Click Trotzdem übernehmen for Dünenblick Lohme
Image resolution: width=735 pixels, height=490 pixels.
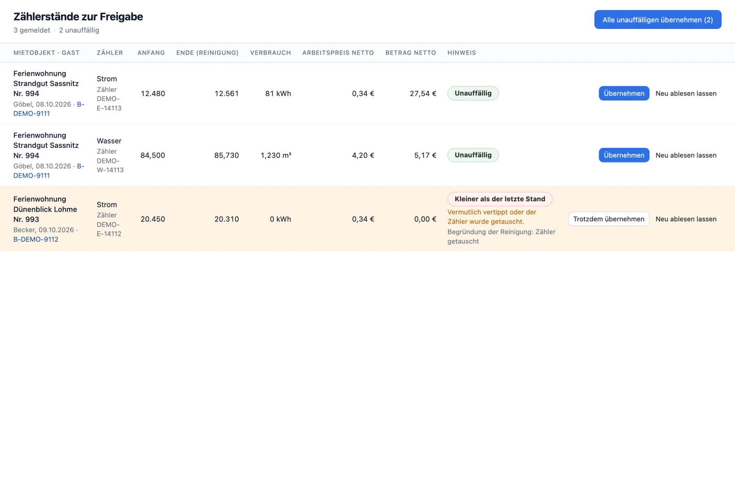click(x=609, y=219)
